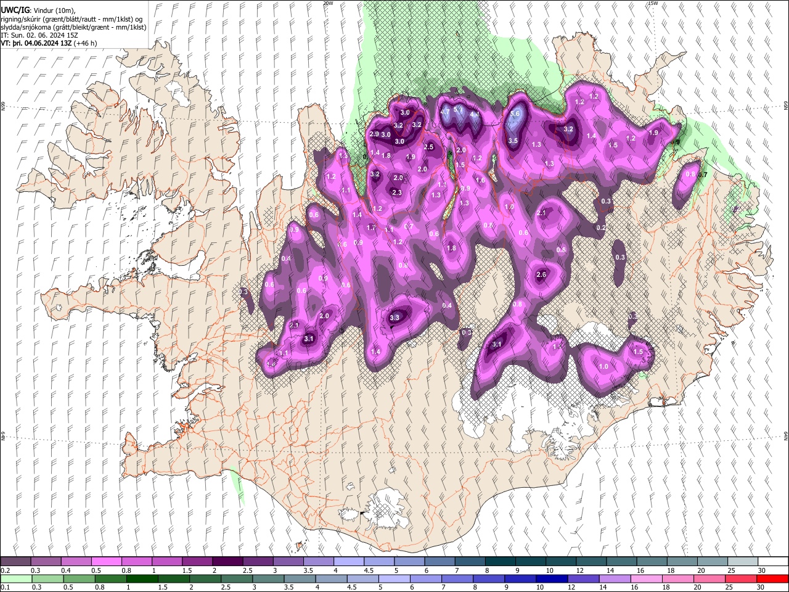The height and width of the screenshot is (592, 789).
Task: Pick the grey-teal 3–3.5 bottom-row swatch
Action: coord(268,578)
